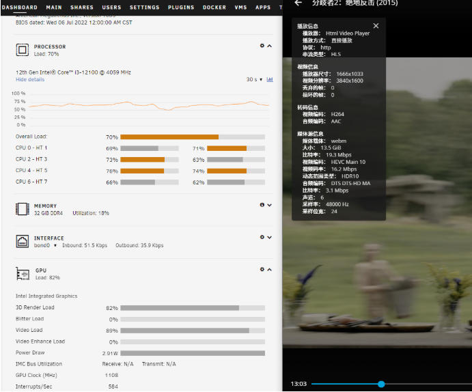
Task: Click the 12th Gen Intel Core i3-12100 text
Action: pyautogui.click(x=73, y=72)
